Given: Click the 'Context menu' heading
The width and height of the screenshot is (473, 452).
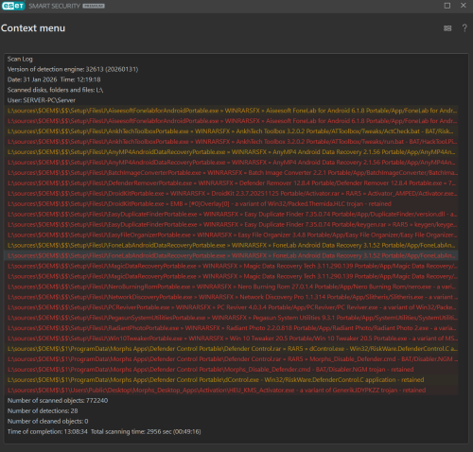Looking at the screenshot, I should coord(33,28).
